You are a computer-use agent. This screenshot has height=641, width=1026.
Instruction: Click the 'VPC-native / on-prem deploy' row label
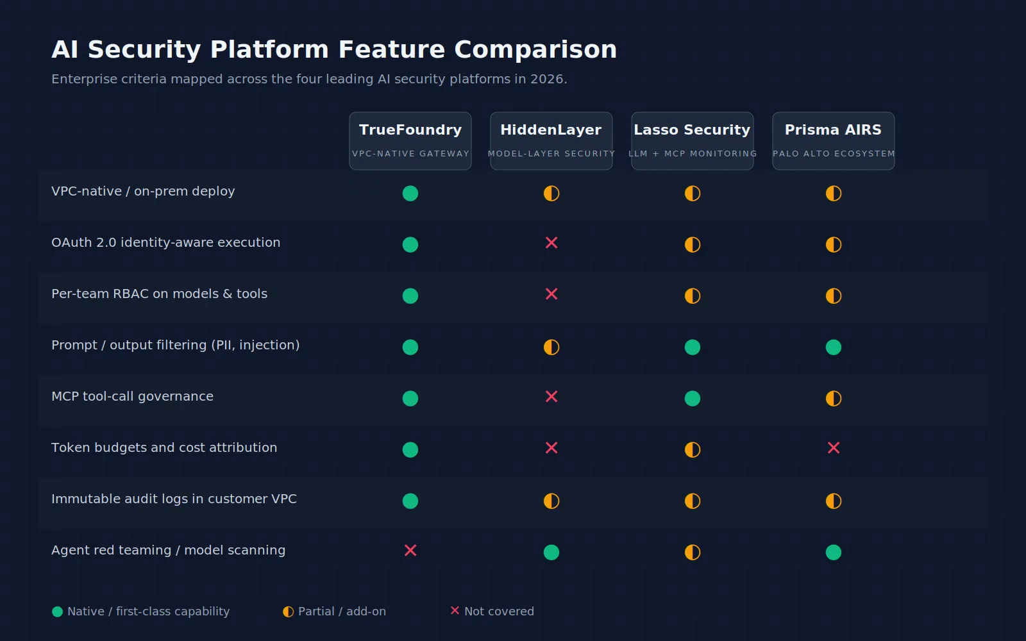(143, 191)
